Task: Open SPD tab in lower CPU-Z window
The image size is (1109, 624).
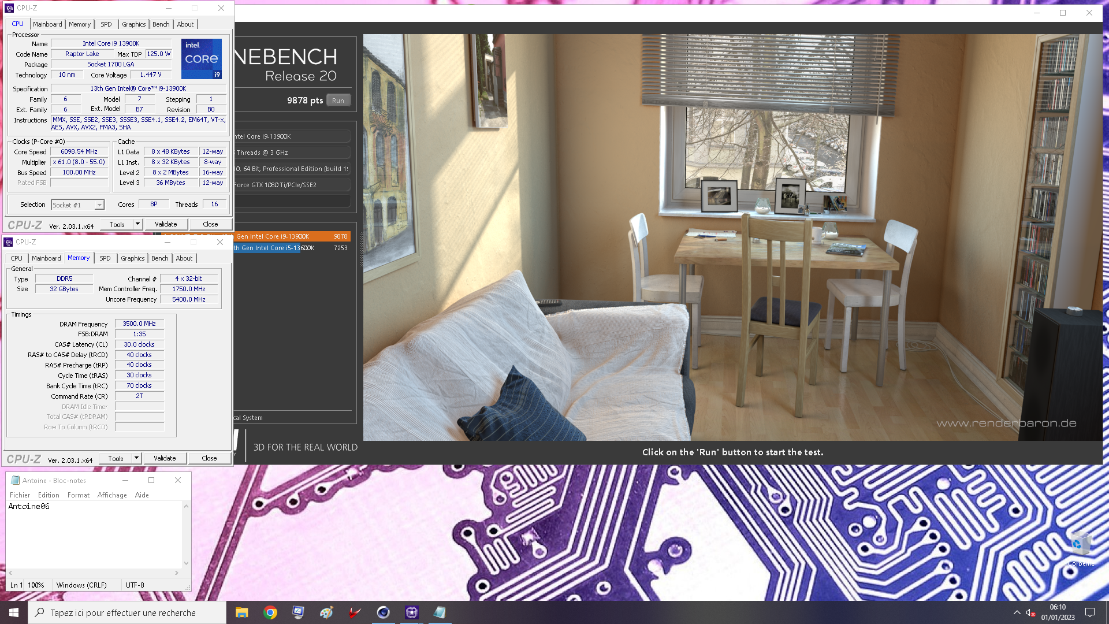Action: click(x=105, y=258)
